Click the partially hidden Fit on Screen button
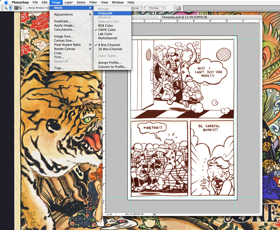Screen dimensions: 280x230 coord(137,8)
